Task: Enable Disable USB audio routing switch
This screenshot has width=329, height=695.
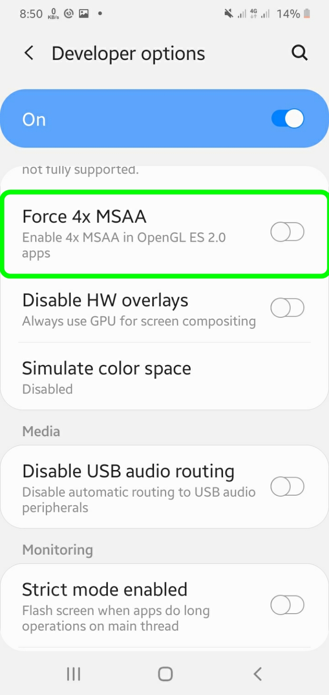Action: (x=287, y=487)
